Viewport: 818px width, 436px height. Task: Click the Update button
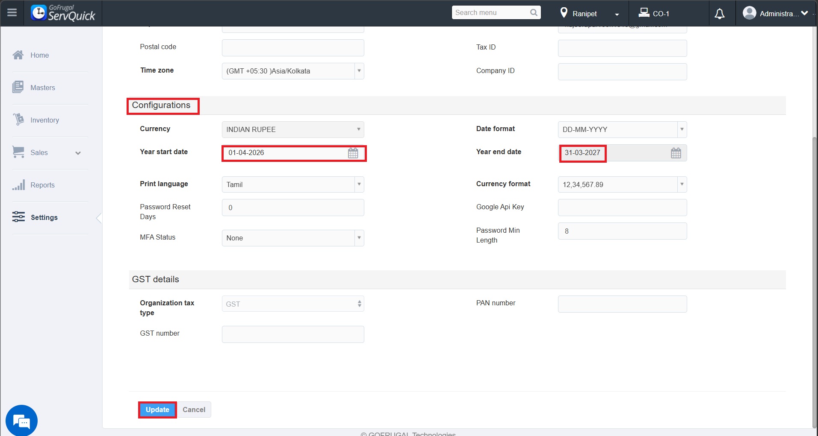(157, 410)
